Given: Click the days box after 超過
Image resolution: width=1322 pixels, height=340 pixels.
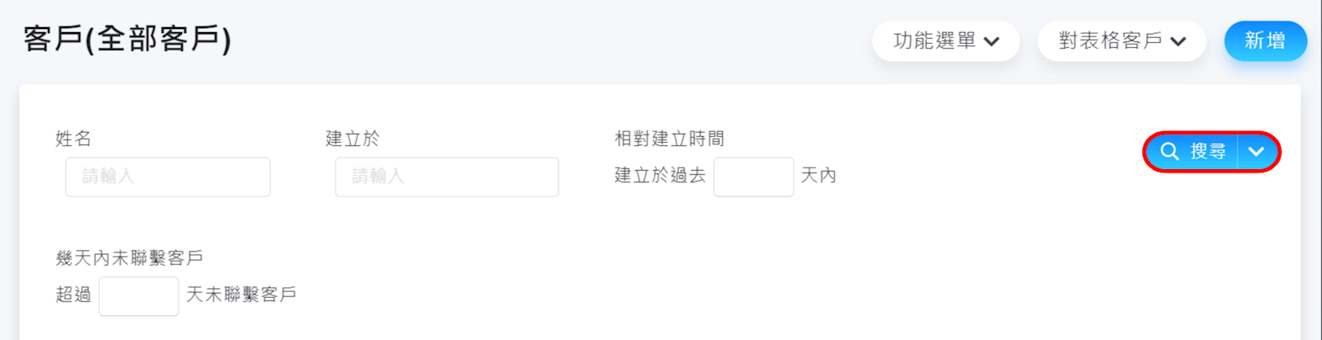Looking at the screenshot, I should (138, 295).
